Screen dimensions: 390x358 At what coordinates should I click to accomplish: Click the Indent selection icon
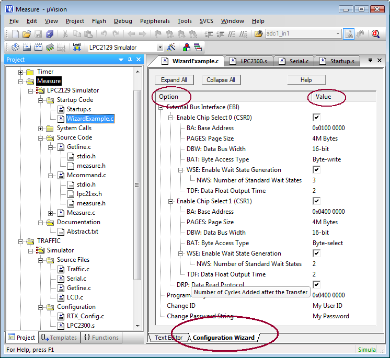(209, 34)
